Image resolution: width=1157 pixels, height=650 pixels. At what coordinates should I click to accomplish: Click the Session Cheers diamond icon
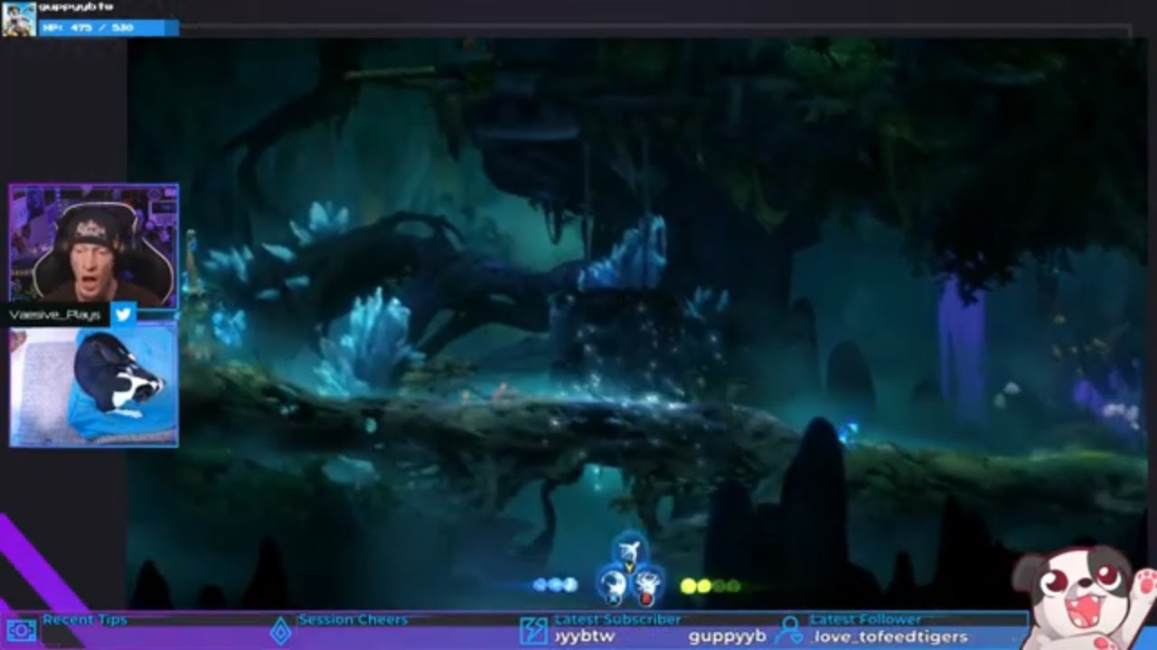tap(281, 629)
